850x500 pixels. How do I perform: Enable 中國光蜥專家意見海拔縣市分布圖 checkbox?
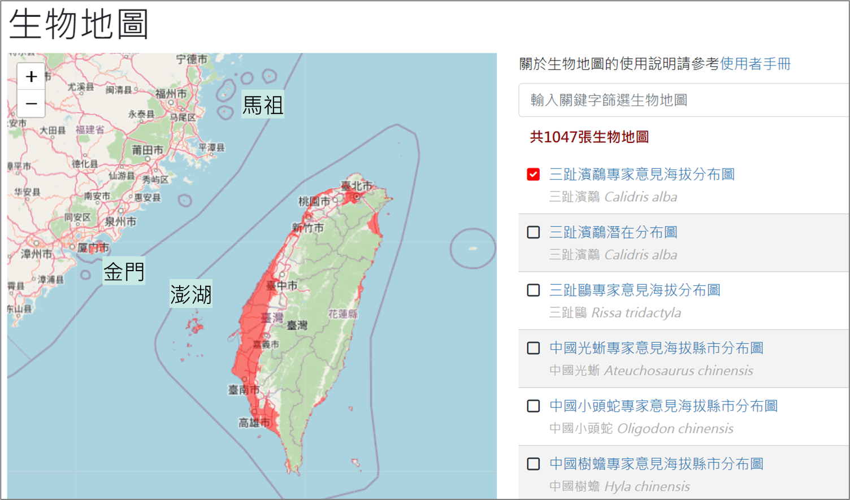[x=533, y=348]
